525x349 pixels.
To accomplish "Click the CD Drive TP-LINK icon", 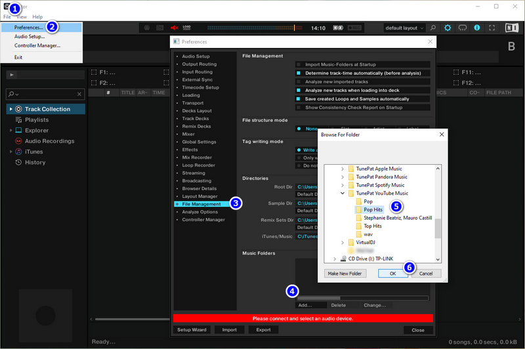I will [x=343, y=258].
